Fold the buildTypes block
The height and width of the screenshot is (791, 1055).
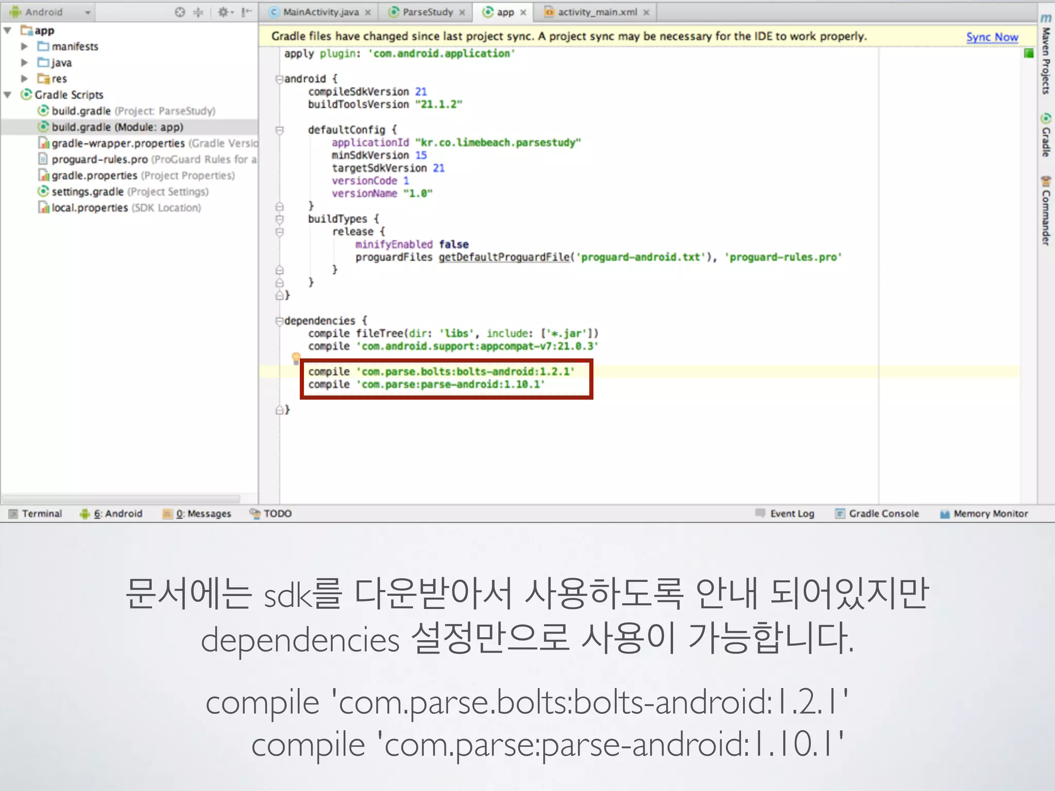tap(279, 219)
